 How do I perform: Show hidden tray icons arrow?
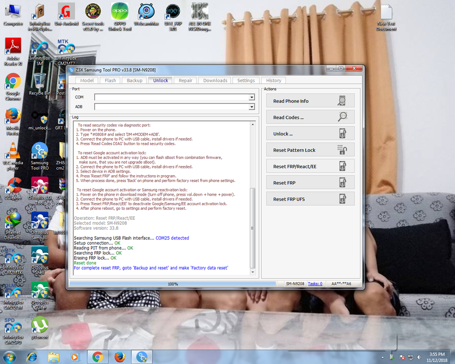click(x=383, y=357)
